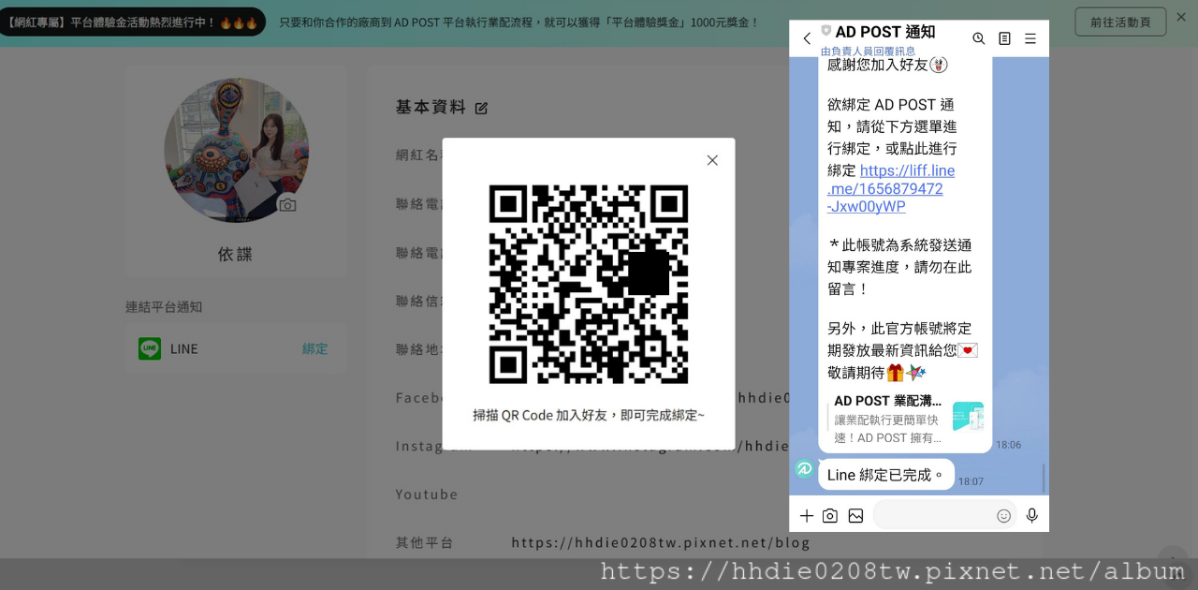Screen dimensions: 1198x590
Task: Search within the LINE chat
Action: coord(979,38)
